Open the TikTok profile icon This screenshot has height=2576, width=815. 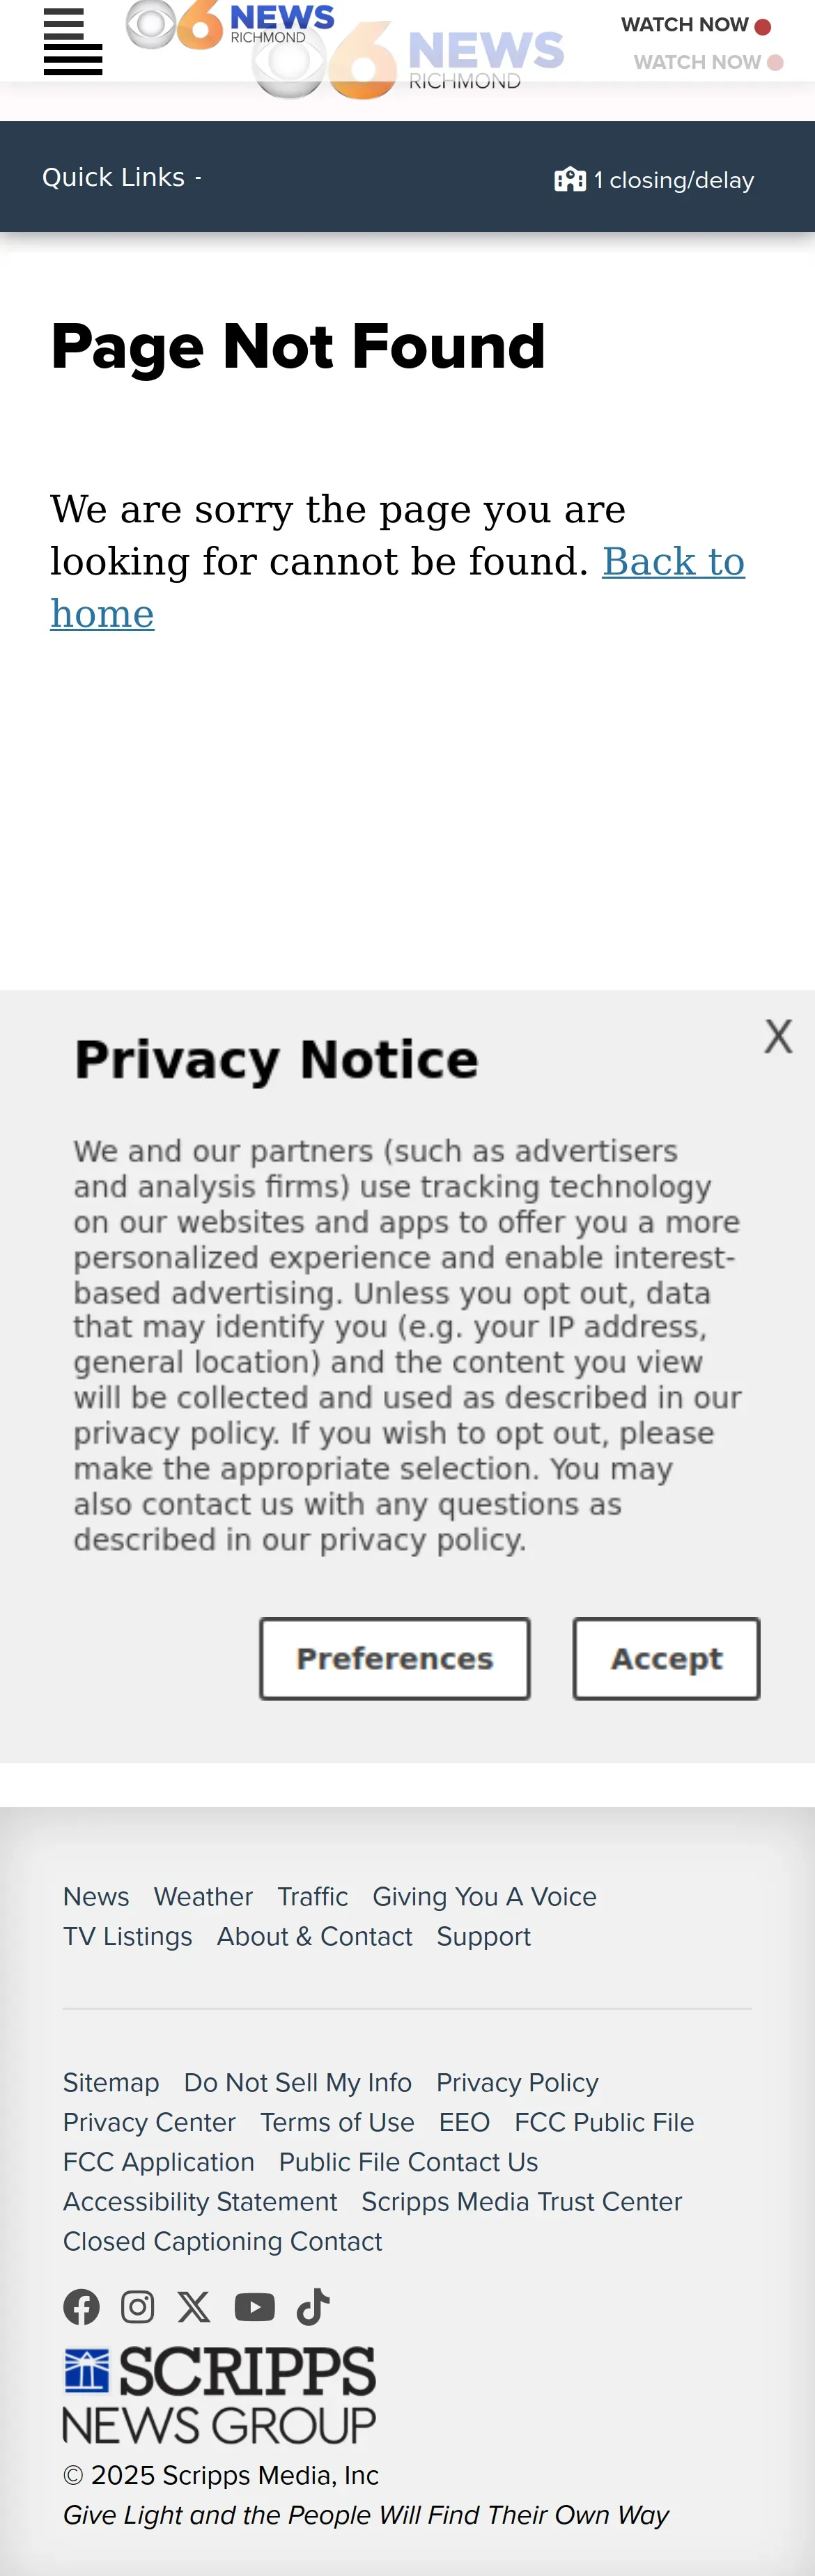point(313,2307)
